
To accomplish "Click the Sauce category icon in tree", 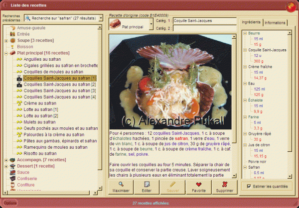I will (13, 172).
